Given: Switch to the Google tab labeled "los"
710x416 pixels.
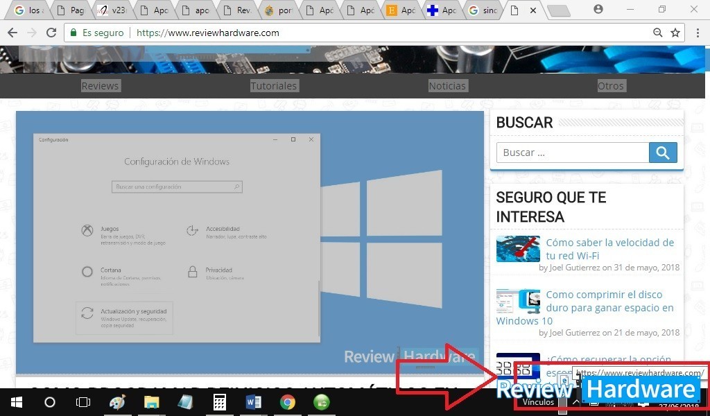Looking at the screenshot, I should [x=28, y=10].
